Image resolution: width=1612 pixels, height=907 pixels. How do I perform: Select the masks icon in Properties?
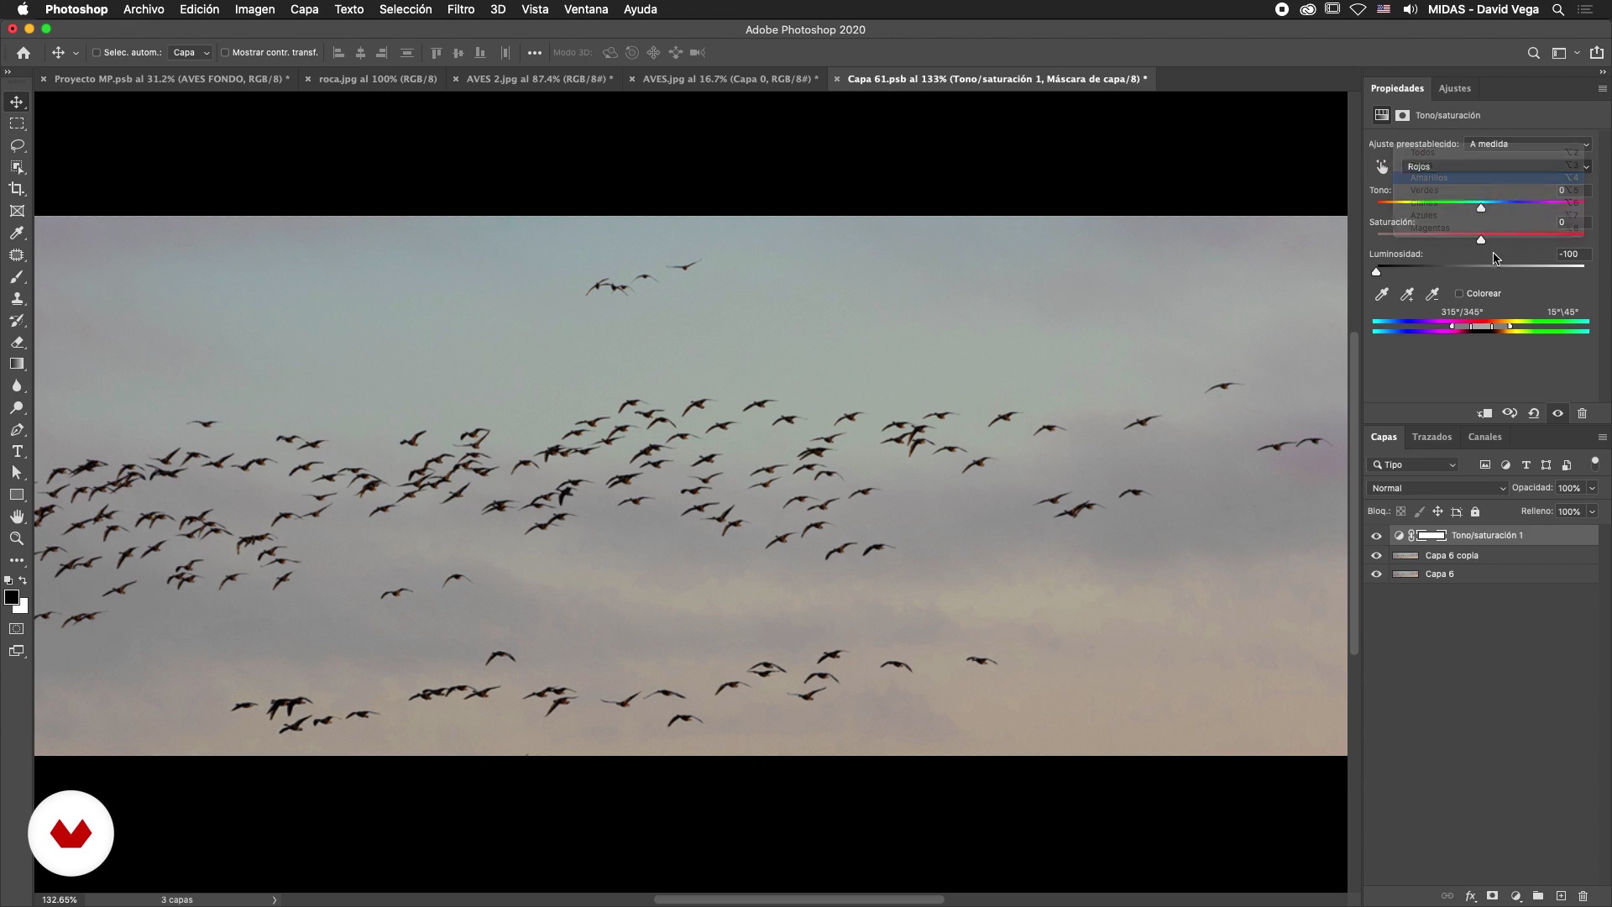(1403, 115)
